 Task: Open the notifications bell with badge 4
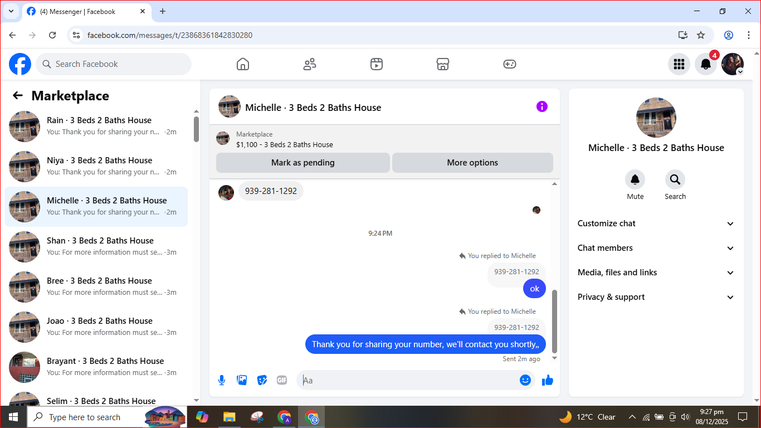point(706,64)
